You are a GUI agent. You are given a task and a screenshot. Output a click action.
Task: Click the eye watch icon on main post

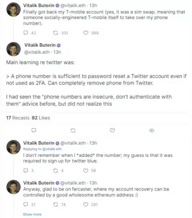[152, 130]
